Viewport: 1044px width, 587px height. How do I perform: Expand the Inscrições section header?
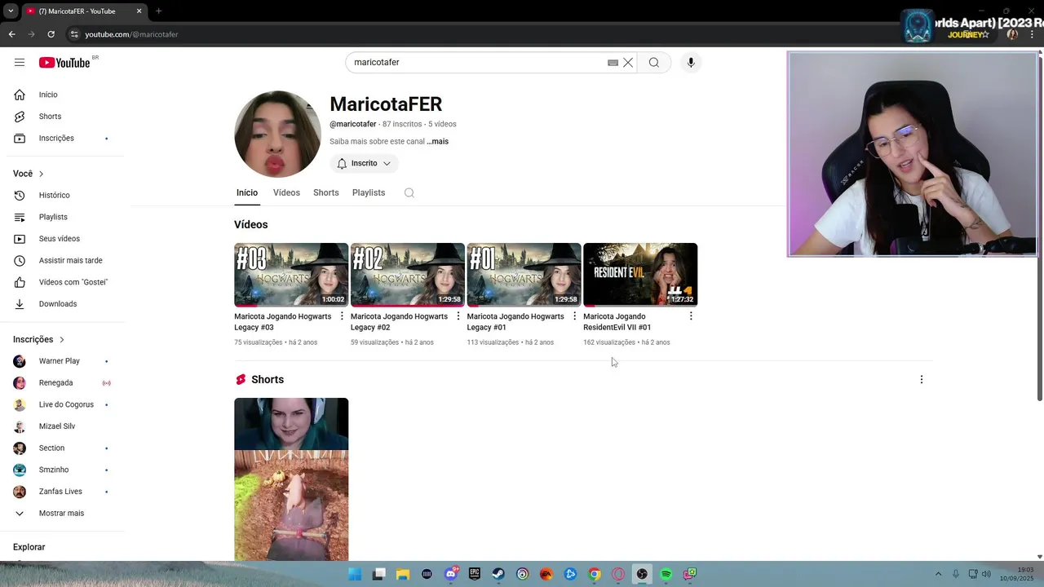click(x=38, y=339)
